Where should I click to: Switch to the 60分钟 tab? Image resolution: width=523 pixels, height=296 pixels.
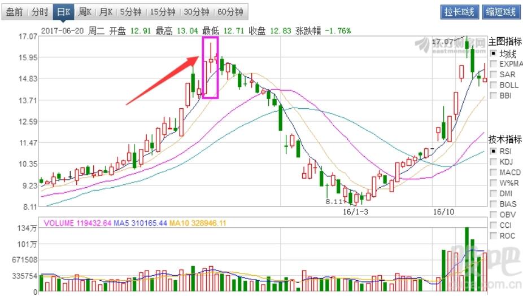pyautogui.click(x=230, y=12)
